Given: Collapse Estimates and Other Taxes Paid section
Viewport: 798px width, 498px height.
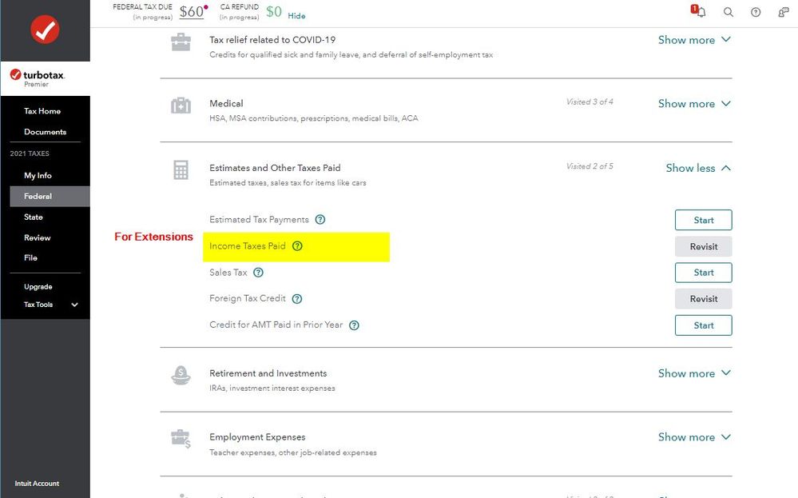Looking at the screenshot, I should tap(698, 168).
